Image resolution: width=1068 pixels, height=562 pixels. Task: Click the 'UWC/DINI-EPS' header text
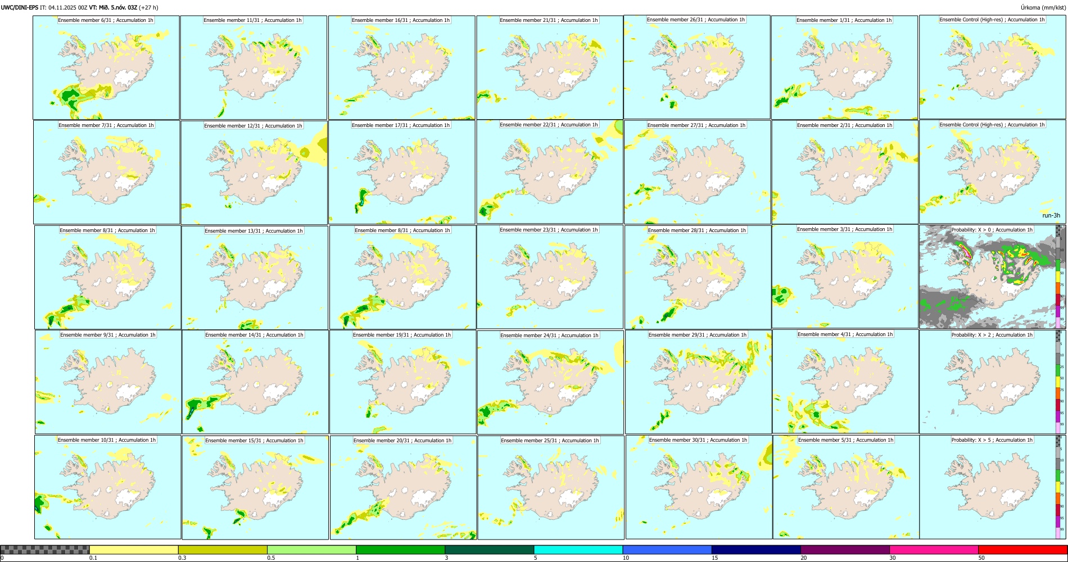tap(20, 7)
